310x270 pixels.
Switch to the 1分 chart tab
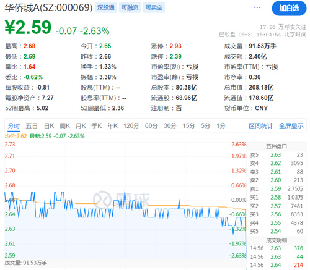pyautogui.click(x=221, y=125)
